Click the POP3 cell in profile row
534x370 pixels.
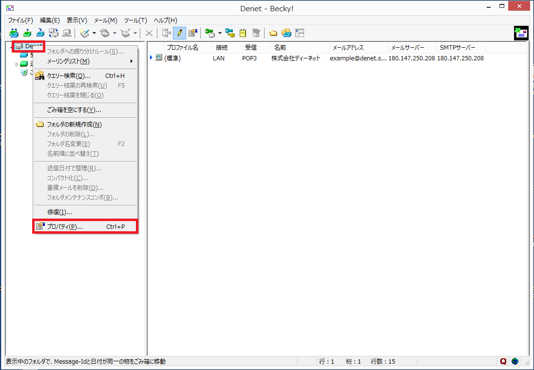click(249, 58)
